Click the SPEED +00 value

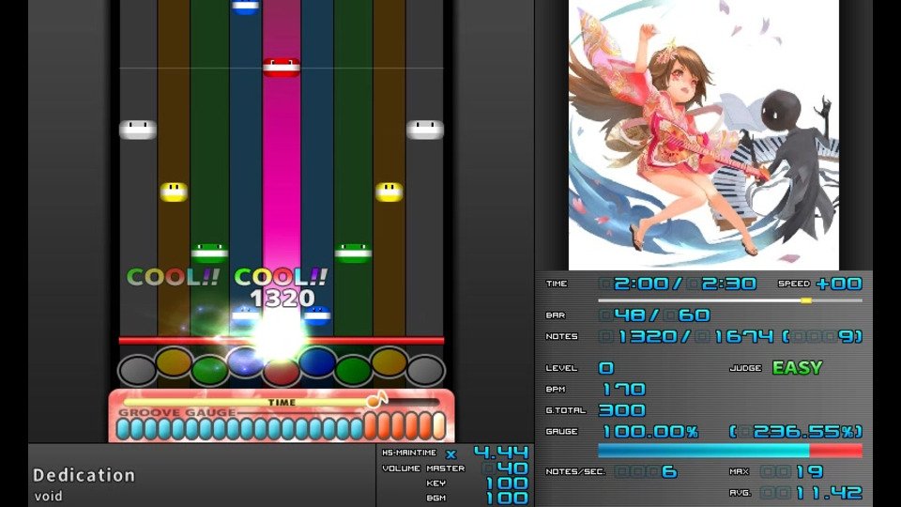[838, 284]
